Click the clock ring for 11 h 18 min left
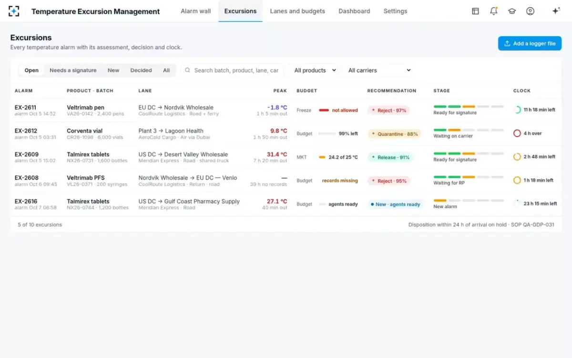This screenshot has width=572, height=358. tap(517, 110)
